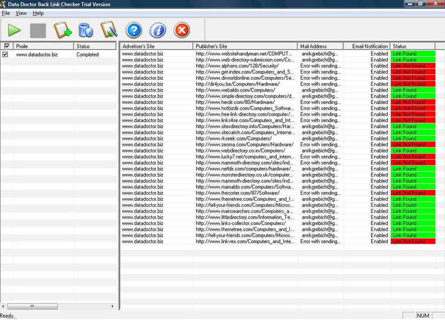Delete profile using trash bin icon
This screenshot has width=445, height=320.
pos(86,30)
